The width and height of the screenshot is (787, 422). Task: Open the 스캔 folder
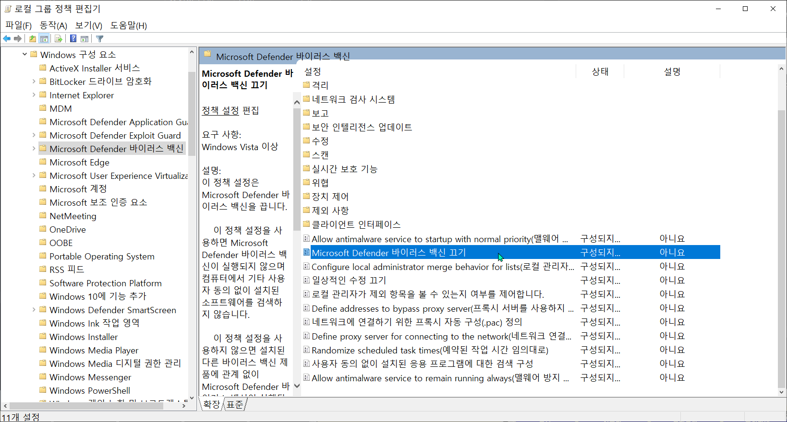pos(316,155)
